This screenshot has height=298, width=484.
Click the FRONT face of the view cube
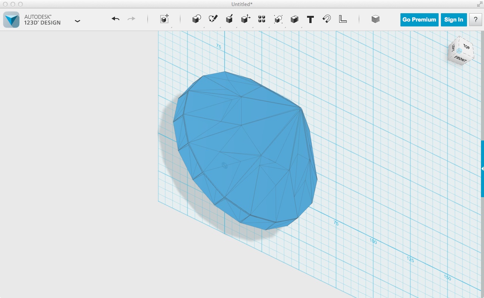[x=461, y=59]
